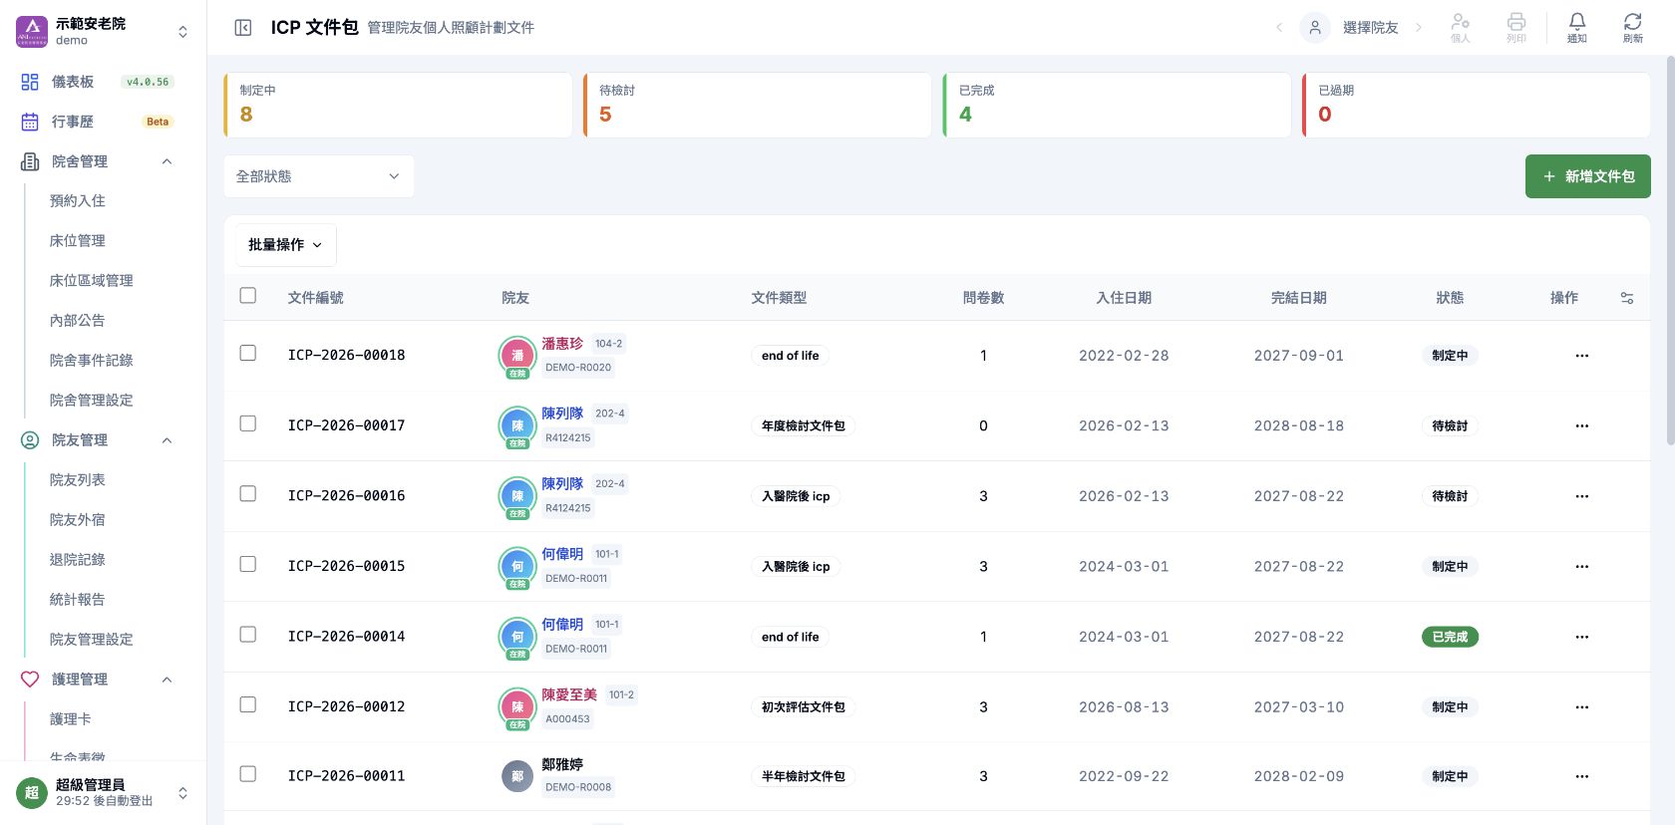Collapse the 護理管理 section

pos(167,680)
